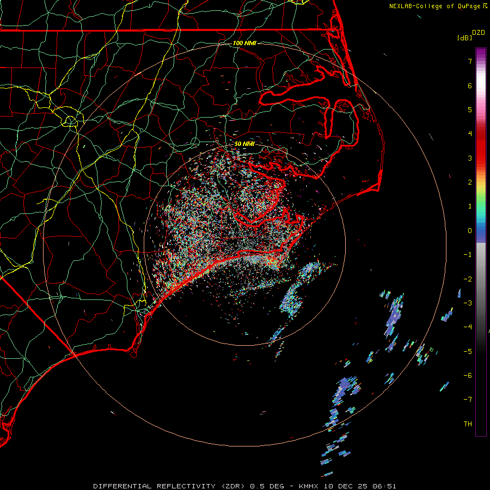This screenshot has width=490, height=490.
Task: Click the '-1' value on color scale
Action: coord(468,255)
